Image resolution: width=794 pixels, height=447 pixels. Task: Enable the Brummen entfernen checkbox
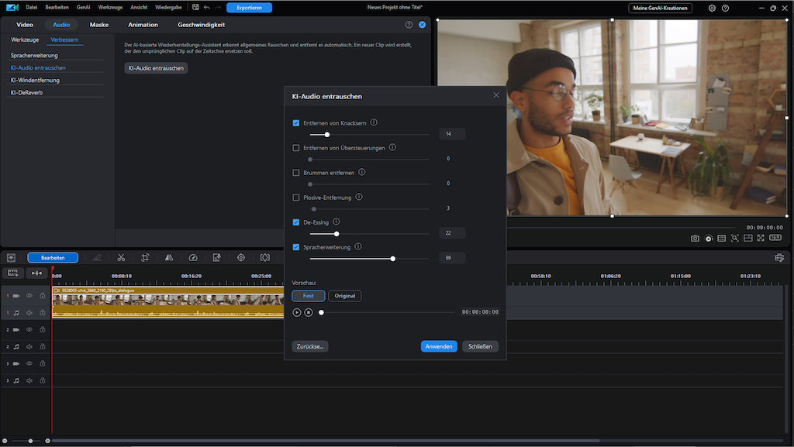click(x=296, y=173)
